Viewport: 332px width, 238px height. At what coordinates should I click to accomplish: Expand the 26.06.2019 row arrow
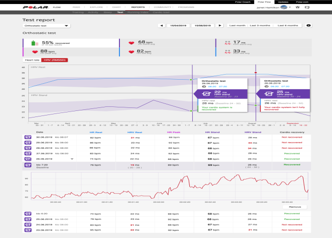(71, 158)
